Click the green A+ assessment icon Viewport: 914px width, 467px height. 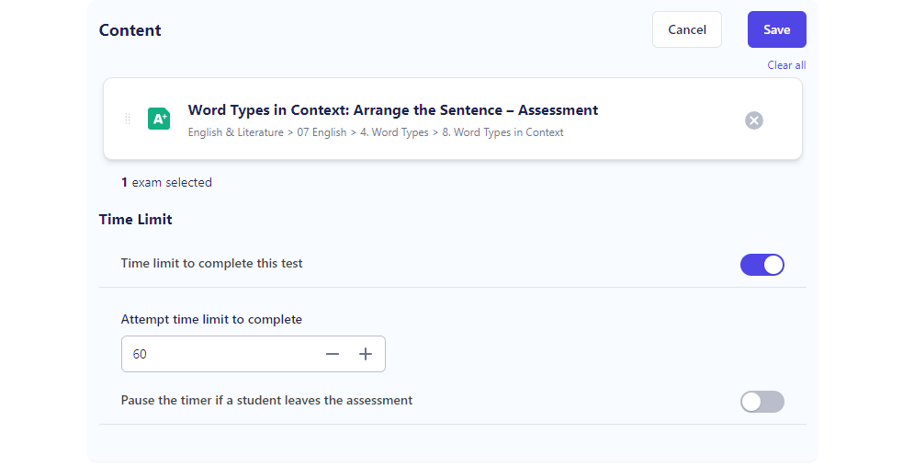pyautogui.click(x=159, y=119)
